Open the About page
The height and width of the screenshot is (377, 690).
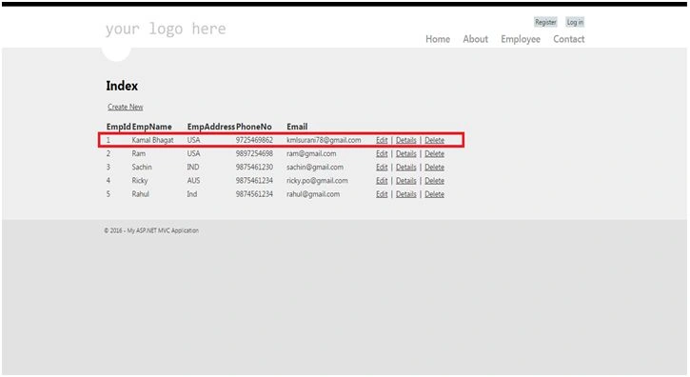click(475, 39)
